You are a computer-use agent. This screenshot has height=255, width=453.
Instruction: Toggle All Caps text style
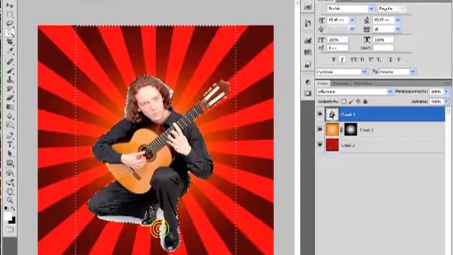(354, 59)
